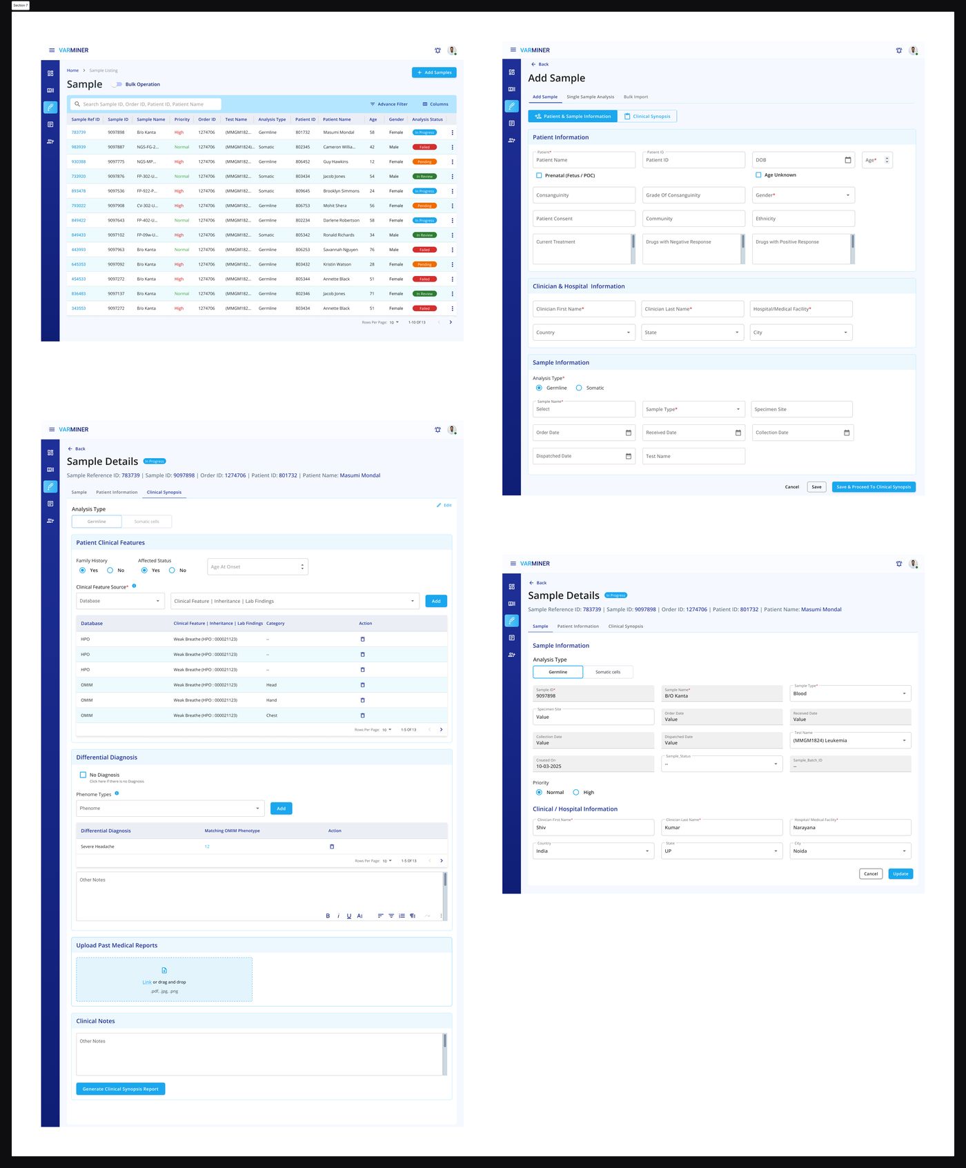Viewport: 966px width, 1168px height.
Task: Open Sample Type dropdown on Add Sample screen
Action: click(693, 409)
